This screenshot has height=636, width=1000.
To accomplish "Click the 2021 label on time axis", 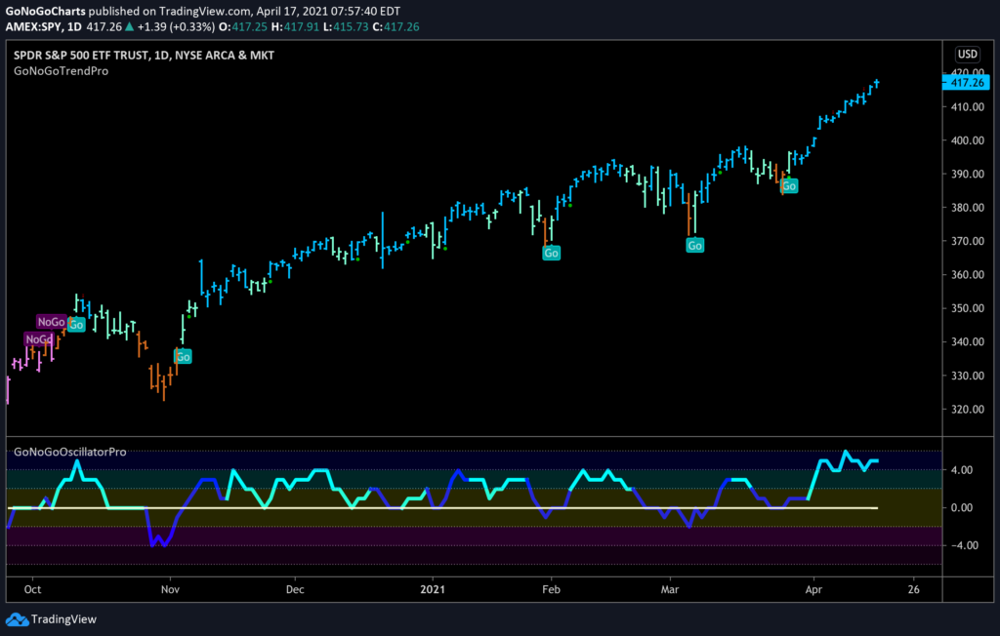I will pos(433,589).
